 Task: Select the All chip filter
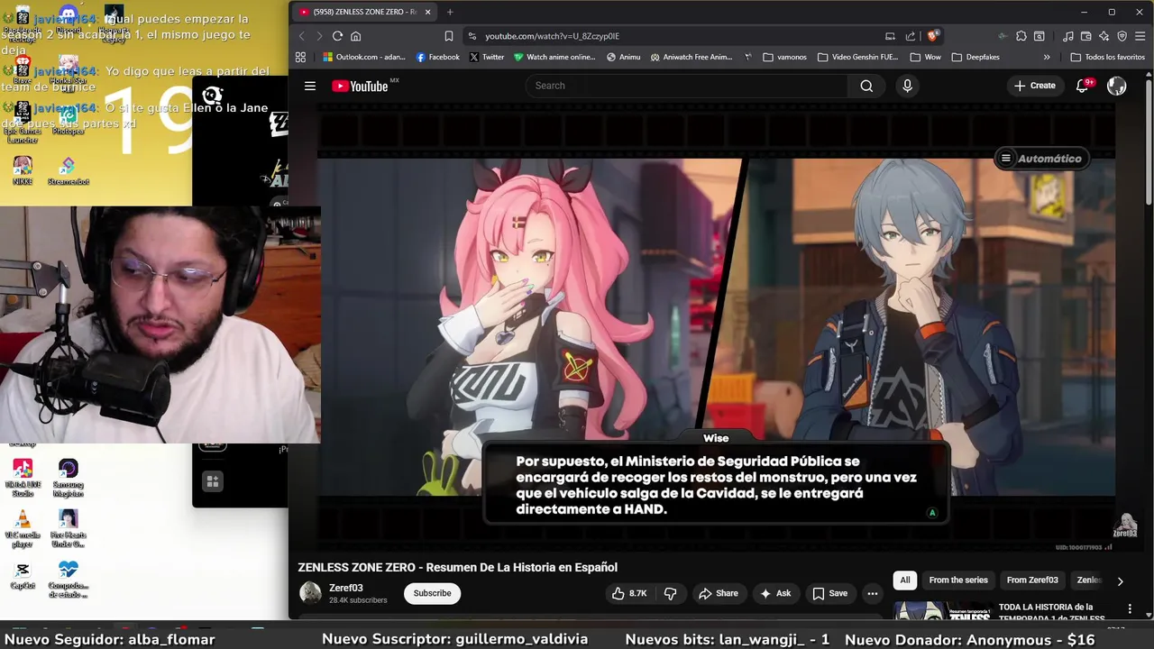coord(905,580)
